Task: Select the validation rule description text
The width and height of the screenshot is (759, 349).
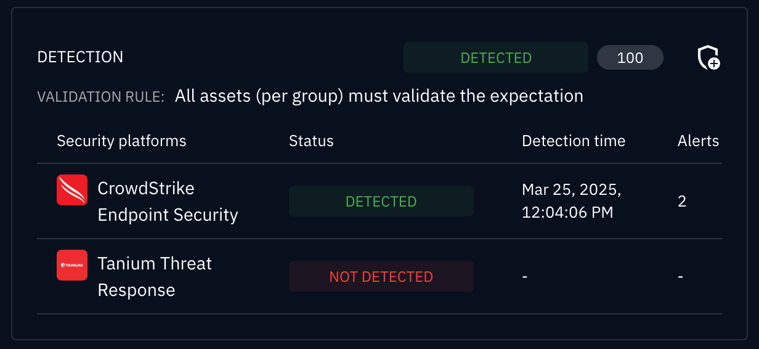Action: click(379, 96)
